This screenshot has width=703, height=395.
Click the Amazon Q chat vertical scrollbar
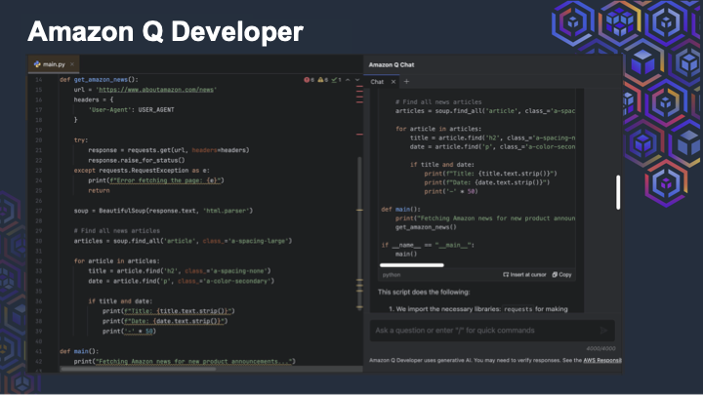(618, 192)
